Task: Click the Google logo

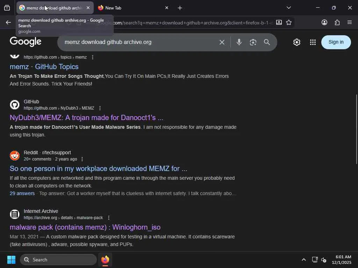Action: pyautogui.click(x=26, y=42)
